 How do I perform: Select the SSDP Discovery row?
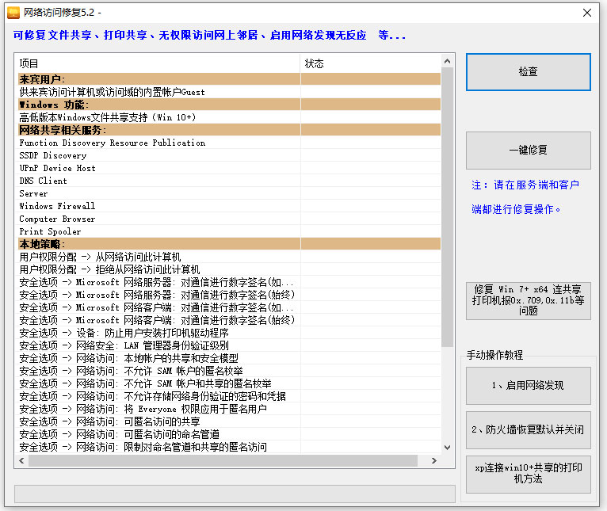coord(229,155)
